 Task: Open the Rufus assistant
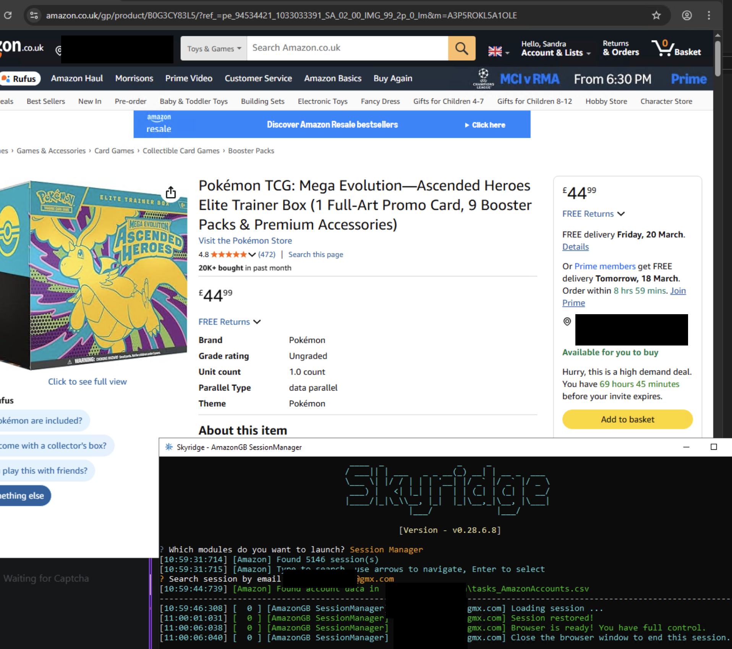[x=20, y=79]
